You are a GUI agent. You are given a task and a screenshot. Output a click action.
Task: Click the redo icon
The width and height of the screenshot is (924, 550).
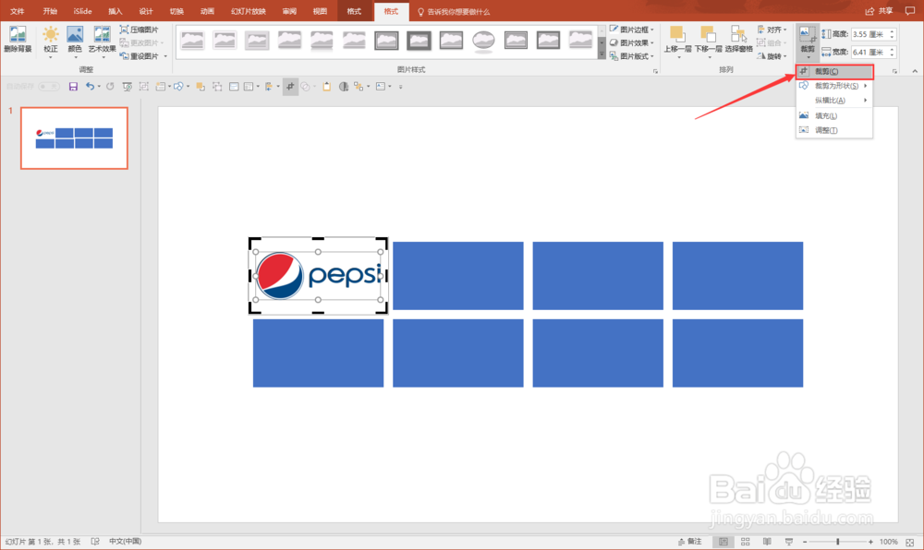click(110, 87)
